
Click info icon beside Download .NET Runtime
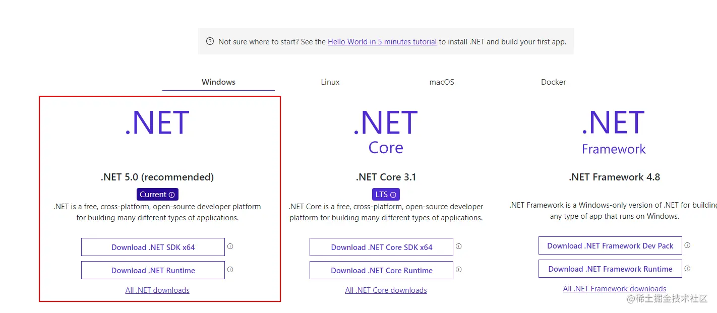230,270
